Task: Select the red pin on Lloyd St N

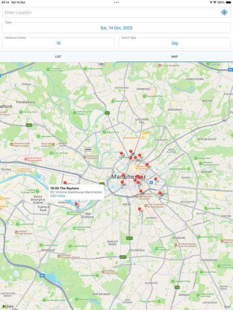Action: coord(140,209)
